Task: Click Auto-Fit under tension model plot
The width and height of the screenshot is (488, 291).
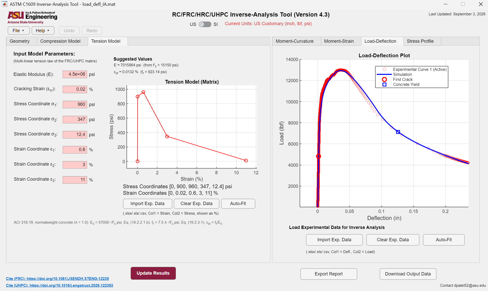Action: [x=238, y=204]
